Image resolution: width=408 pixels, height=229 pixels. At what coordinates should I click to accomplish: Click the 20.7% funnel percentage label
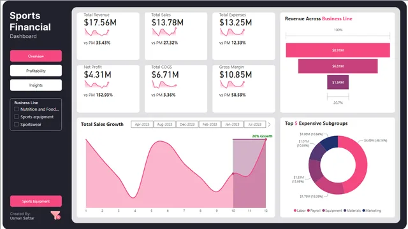(x=338, y=103)
